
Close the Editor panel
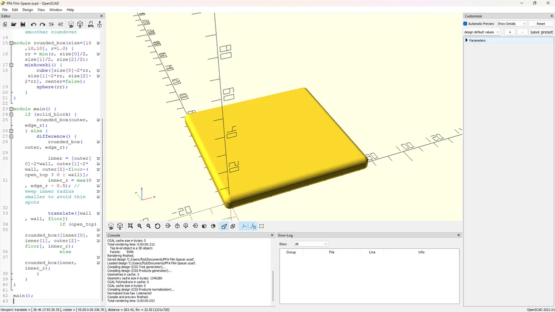pyautogui.click(x=102, y=16)
